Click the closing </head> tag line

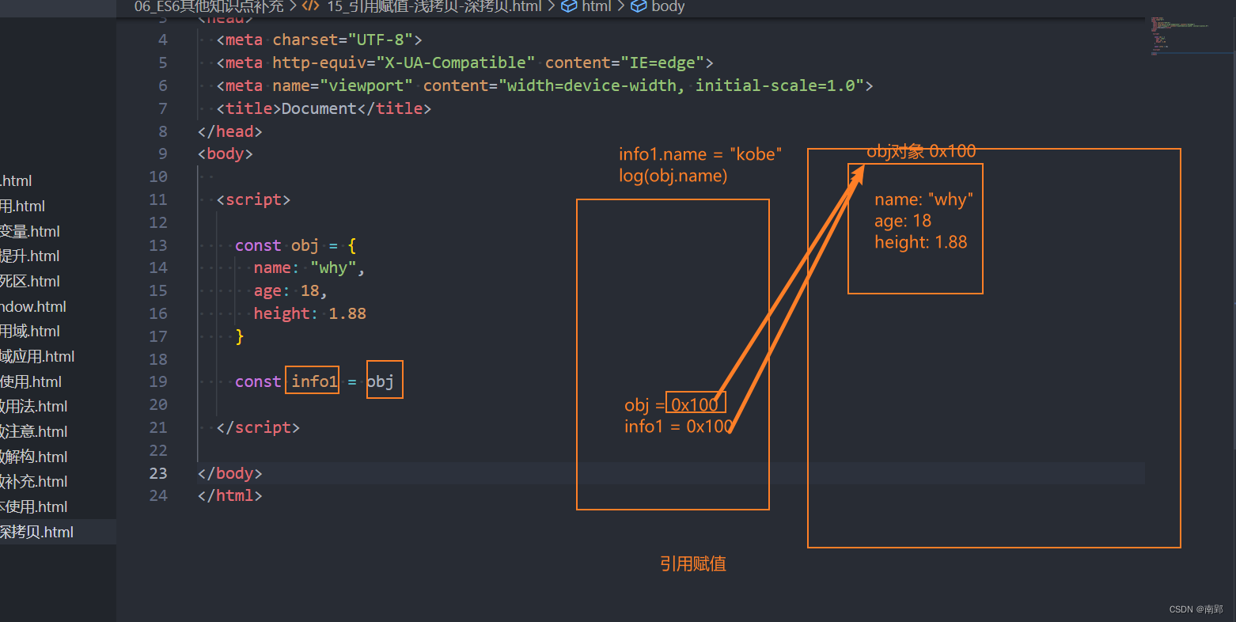pyautogui.click(x=229, y=131)
